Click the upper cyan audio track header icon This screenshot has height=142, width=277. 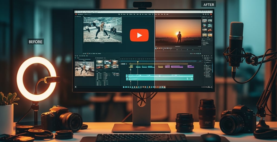(127, 76)
